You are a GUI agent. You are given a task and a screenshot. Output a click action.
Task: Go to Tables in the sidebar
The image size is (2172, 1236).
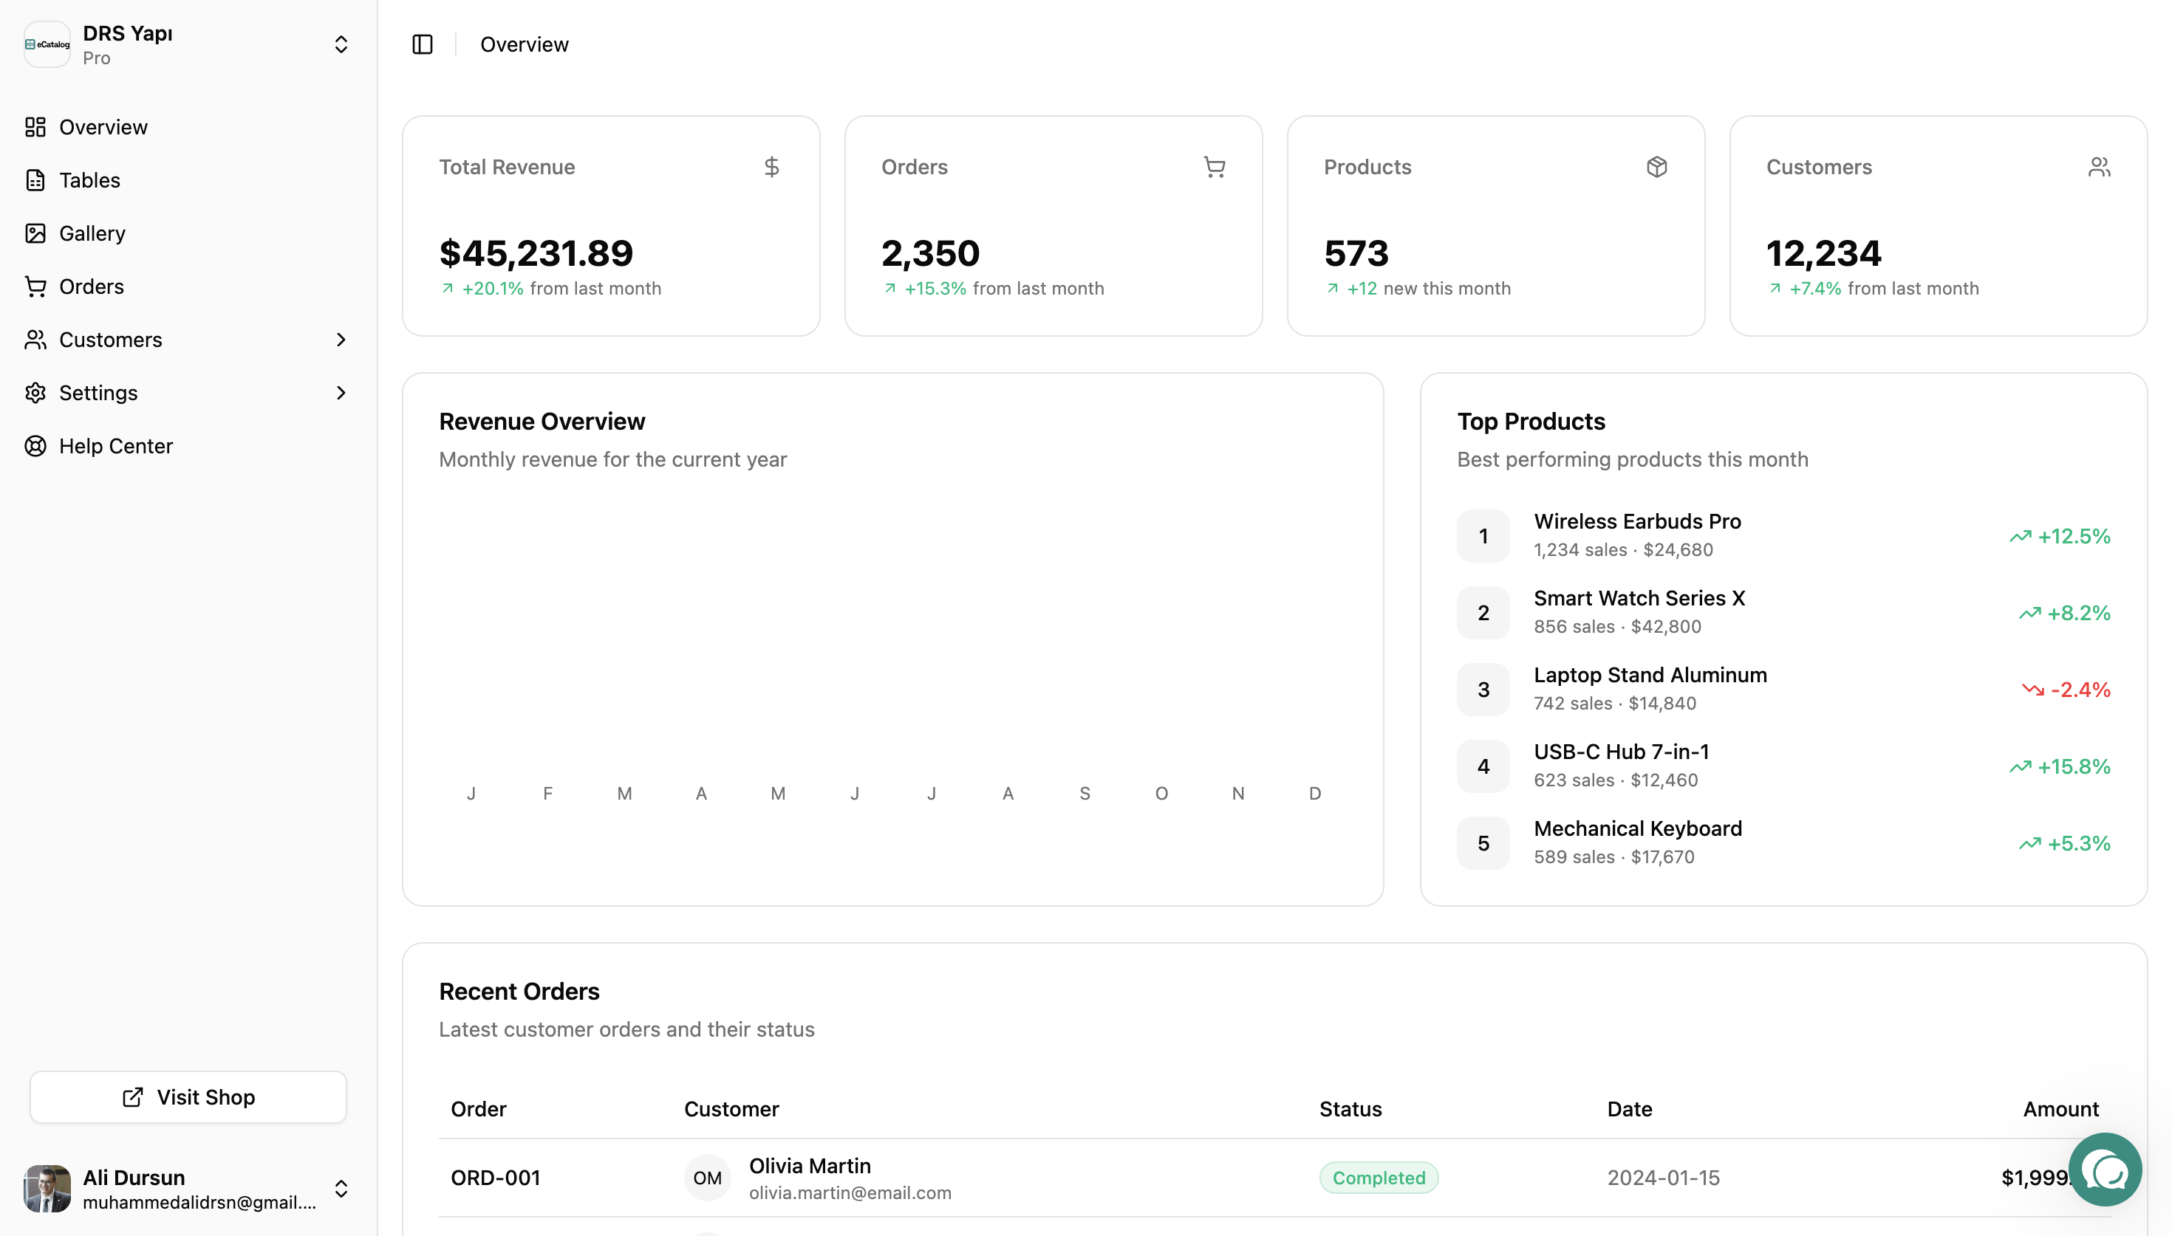[89, 180]
